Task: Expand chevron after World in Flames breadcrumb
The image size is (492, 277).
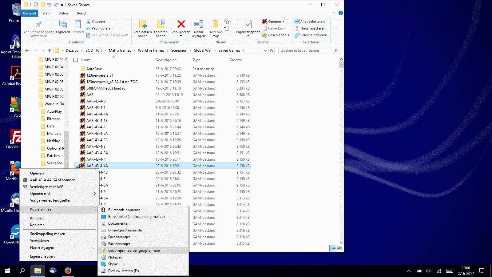Action: (168, 50)
